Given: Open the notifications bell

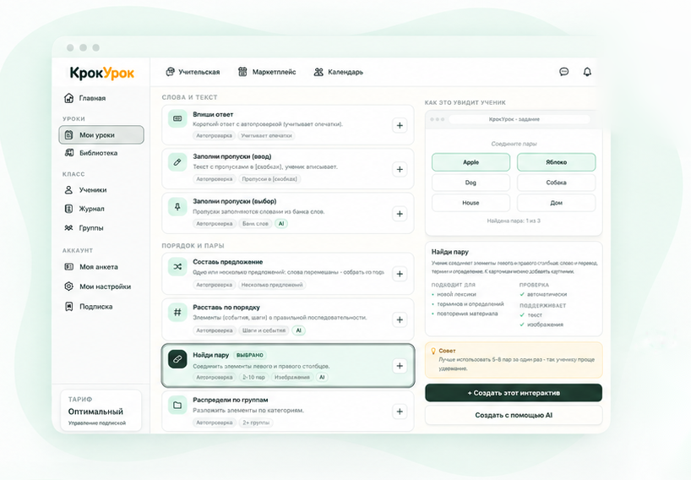Looking at the screenshot, I should [x=587, y=72].
